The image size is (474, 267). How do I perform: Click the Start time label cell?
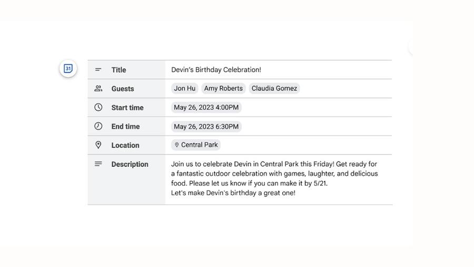pyautogui.click(x=126, y=108)
